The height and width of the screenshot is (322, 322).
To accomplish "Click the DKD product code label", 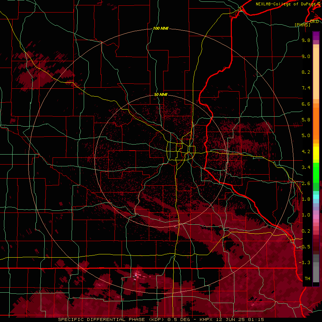I will pos(314,21).
